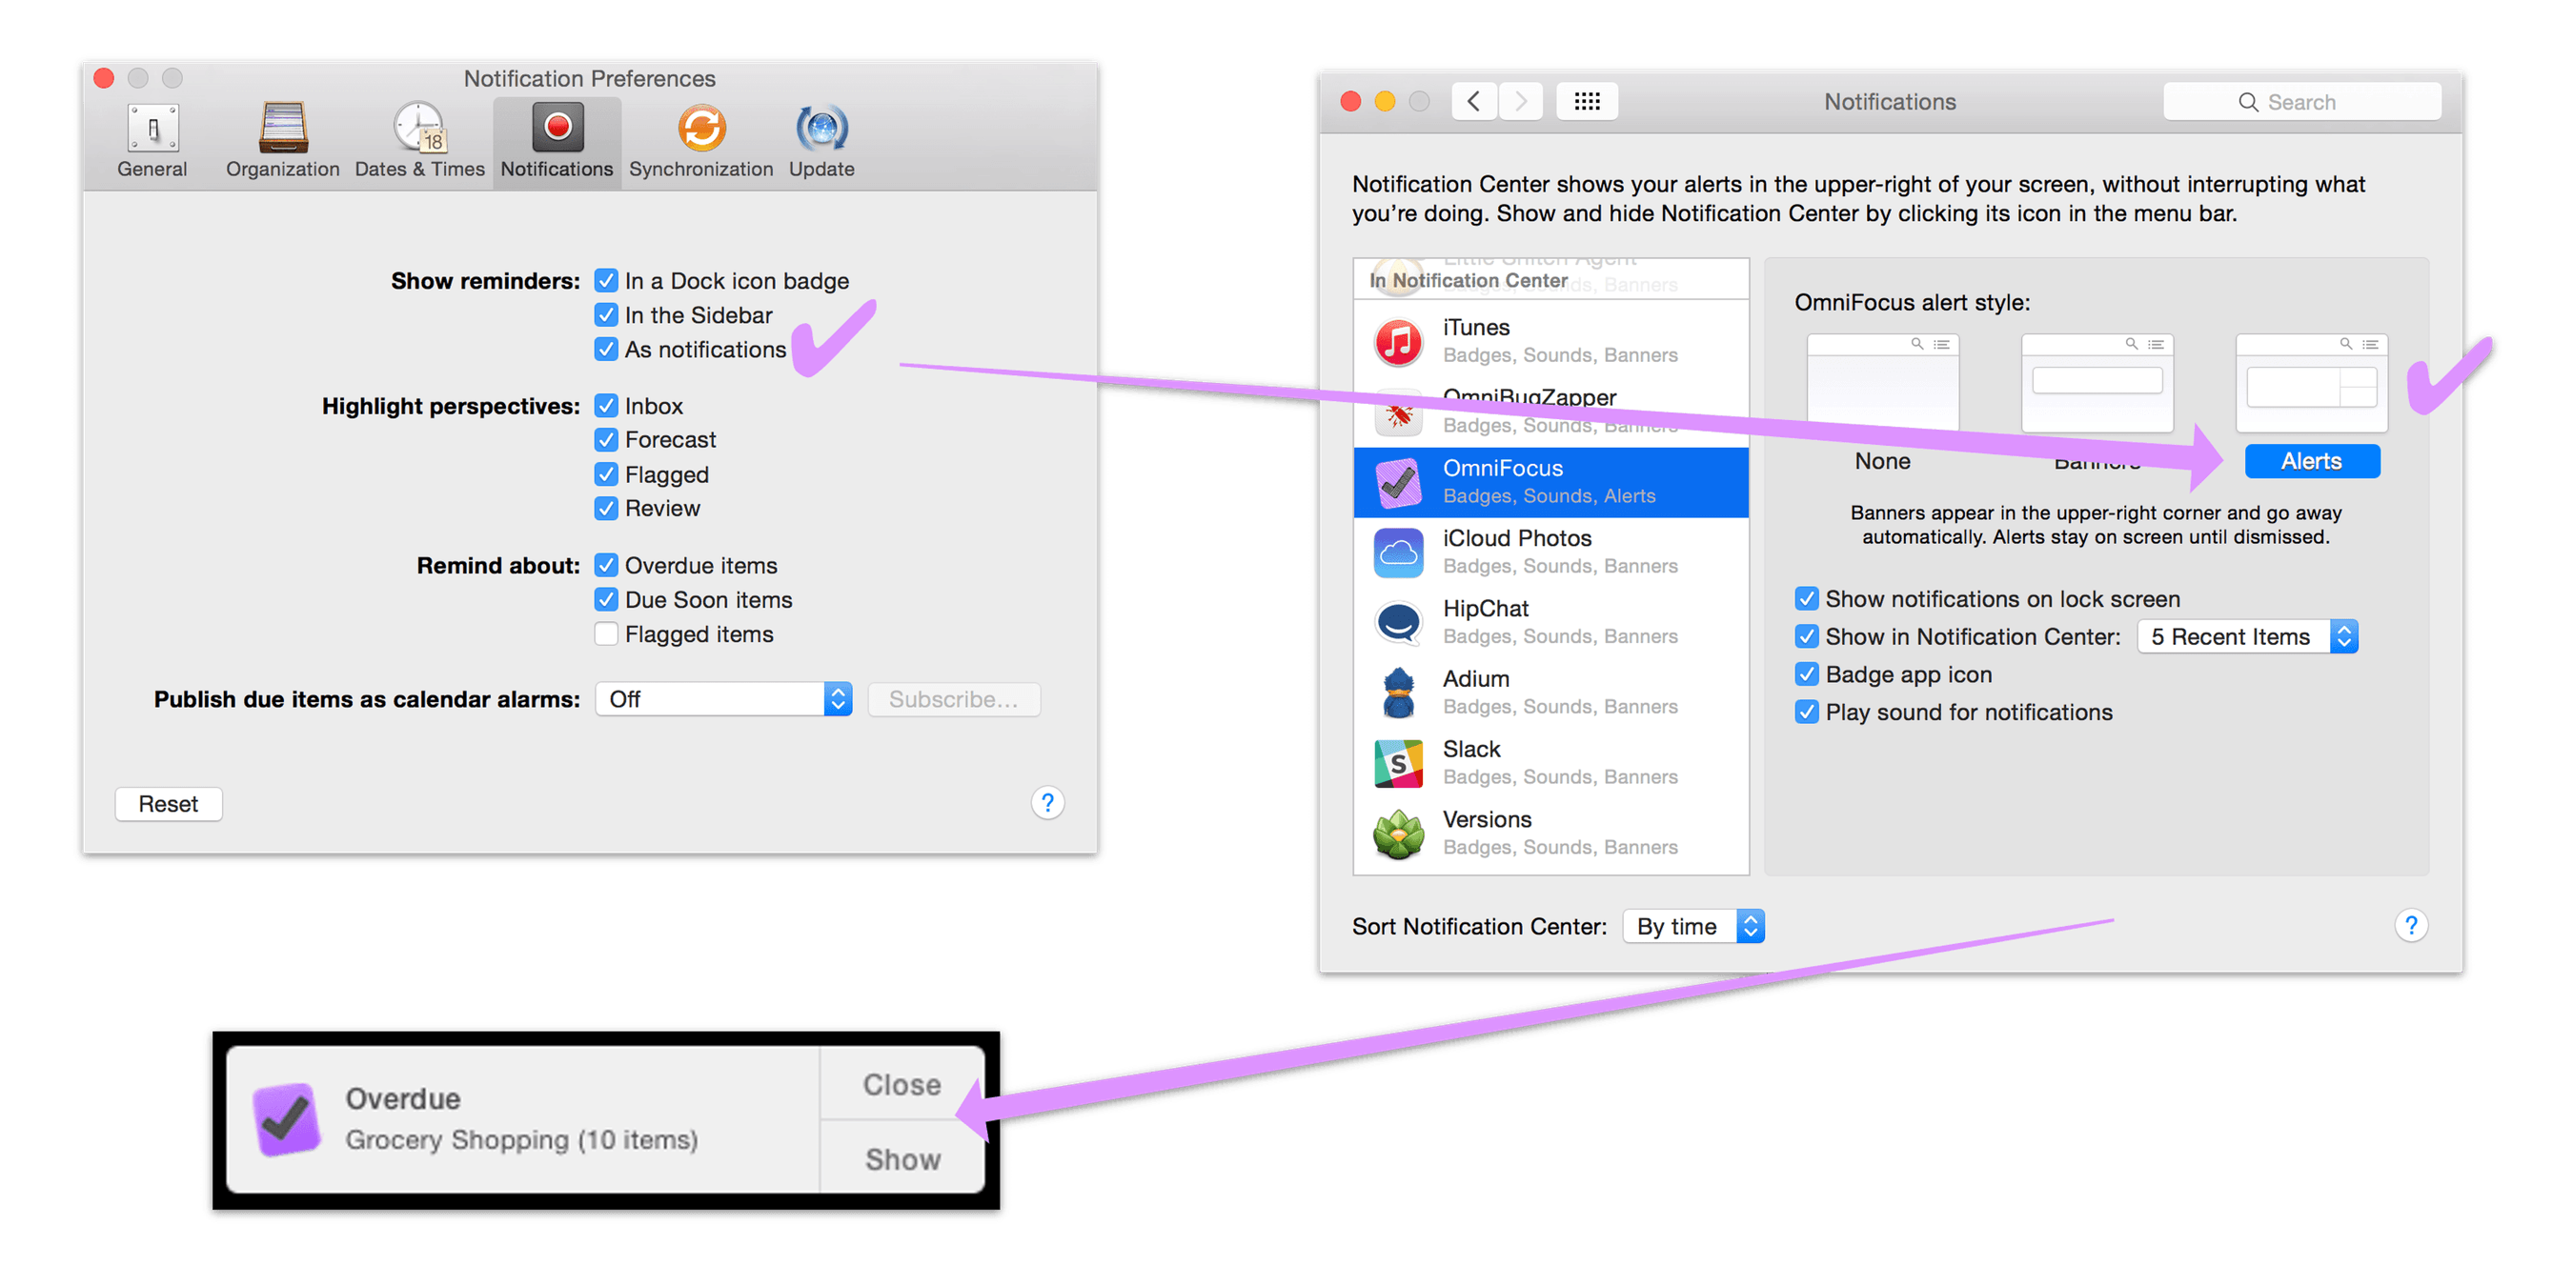
Task: Open the Synchronization preferences icon
Action: 701,128
